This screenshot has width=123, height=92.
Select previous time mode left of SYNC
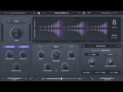coord(8,21)
